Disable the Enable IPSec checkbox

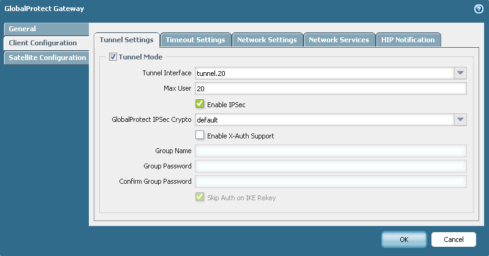pyautogui.click(x=199, y=104)
